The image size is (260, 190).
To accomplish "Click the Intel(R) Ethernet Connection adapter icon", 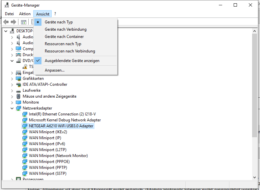I will (x=25, y=114).
